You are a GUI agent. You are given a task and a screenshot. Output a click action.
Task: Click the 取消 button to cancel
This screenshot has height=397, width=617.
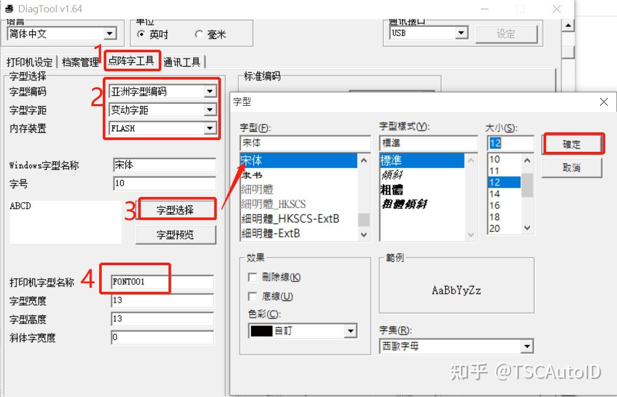[572, 167]
